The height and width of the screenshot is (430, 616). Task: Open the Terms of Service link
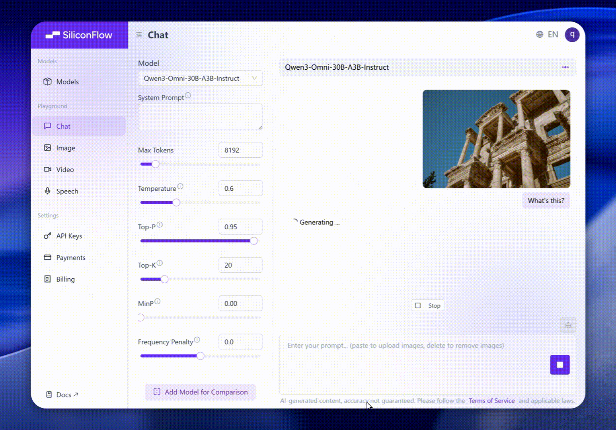point(491,401)
